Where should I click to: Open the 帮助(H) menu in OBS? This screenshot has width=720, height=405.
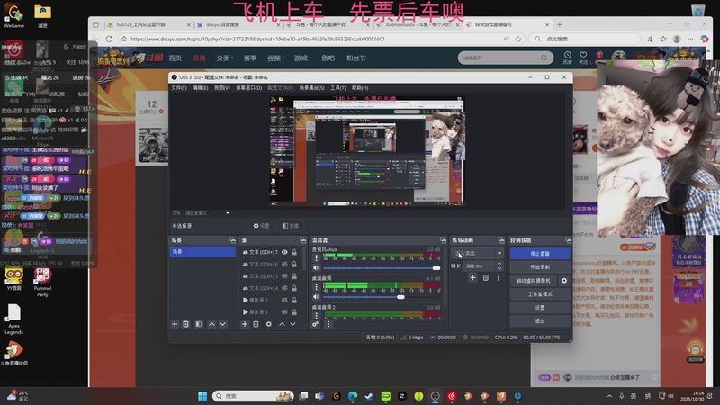(360, 87)
